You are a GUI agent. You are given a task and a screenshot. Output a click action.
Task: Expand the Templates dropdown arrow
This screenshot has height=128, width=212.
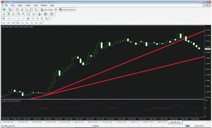tap(54, 14)
